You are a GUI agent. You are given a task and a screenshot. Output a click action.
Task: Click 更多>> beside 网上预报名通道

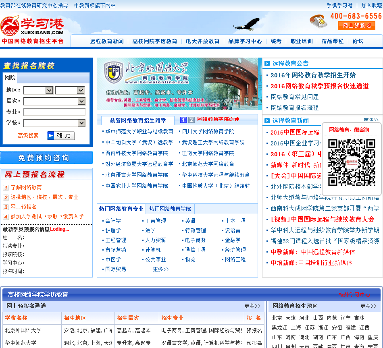pos(252,306)
